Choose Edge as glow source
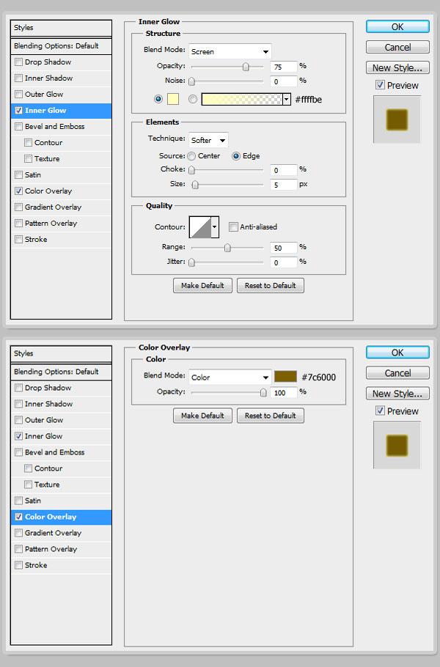The image size is (440, 667). 236,156
